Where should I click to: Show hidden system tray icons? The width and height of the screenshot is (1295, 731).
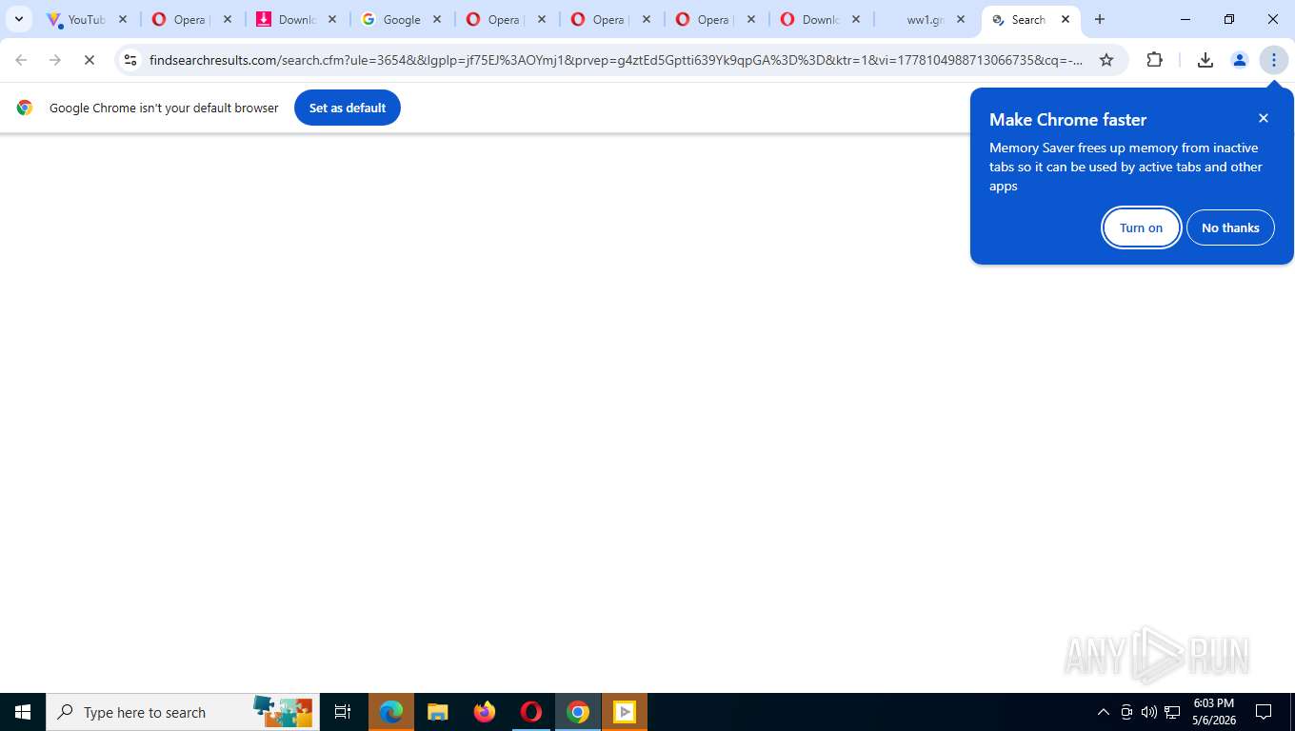click(1104, 712)
